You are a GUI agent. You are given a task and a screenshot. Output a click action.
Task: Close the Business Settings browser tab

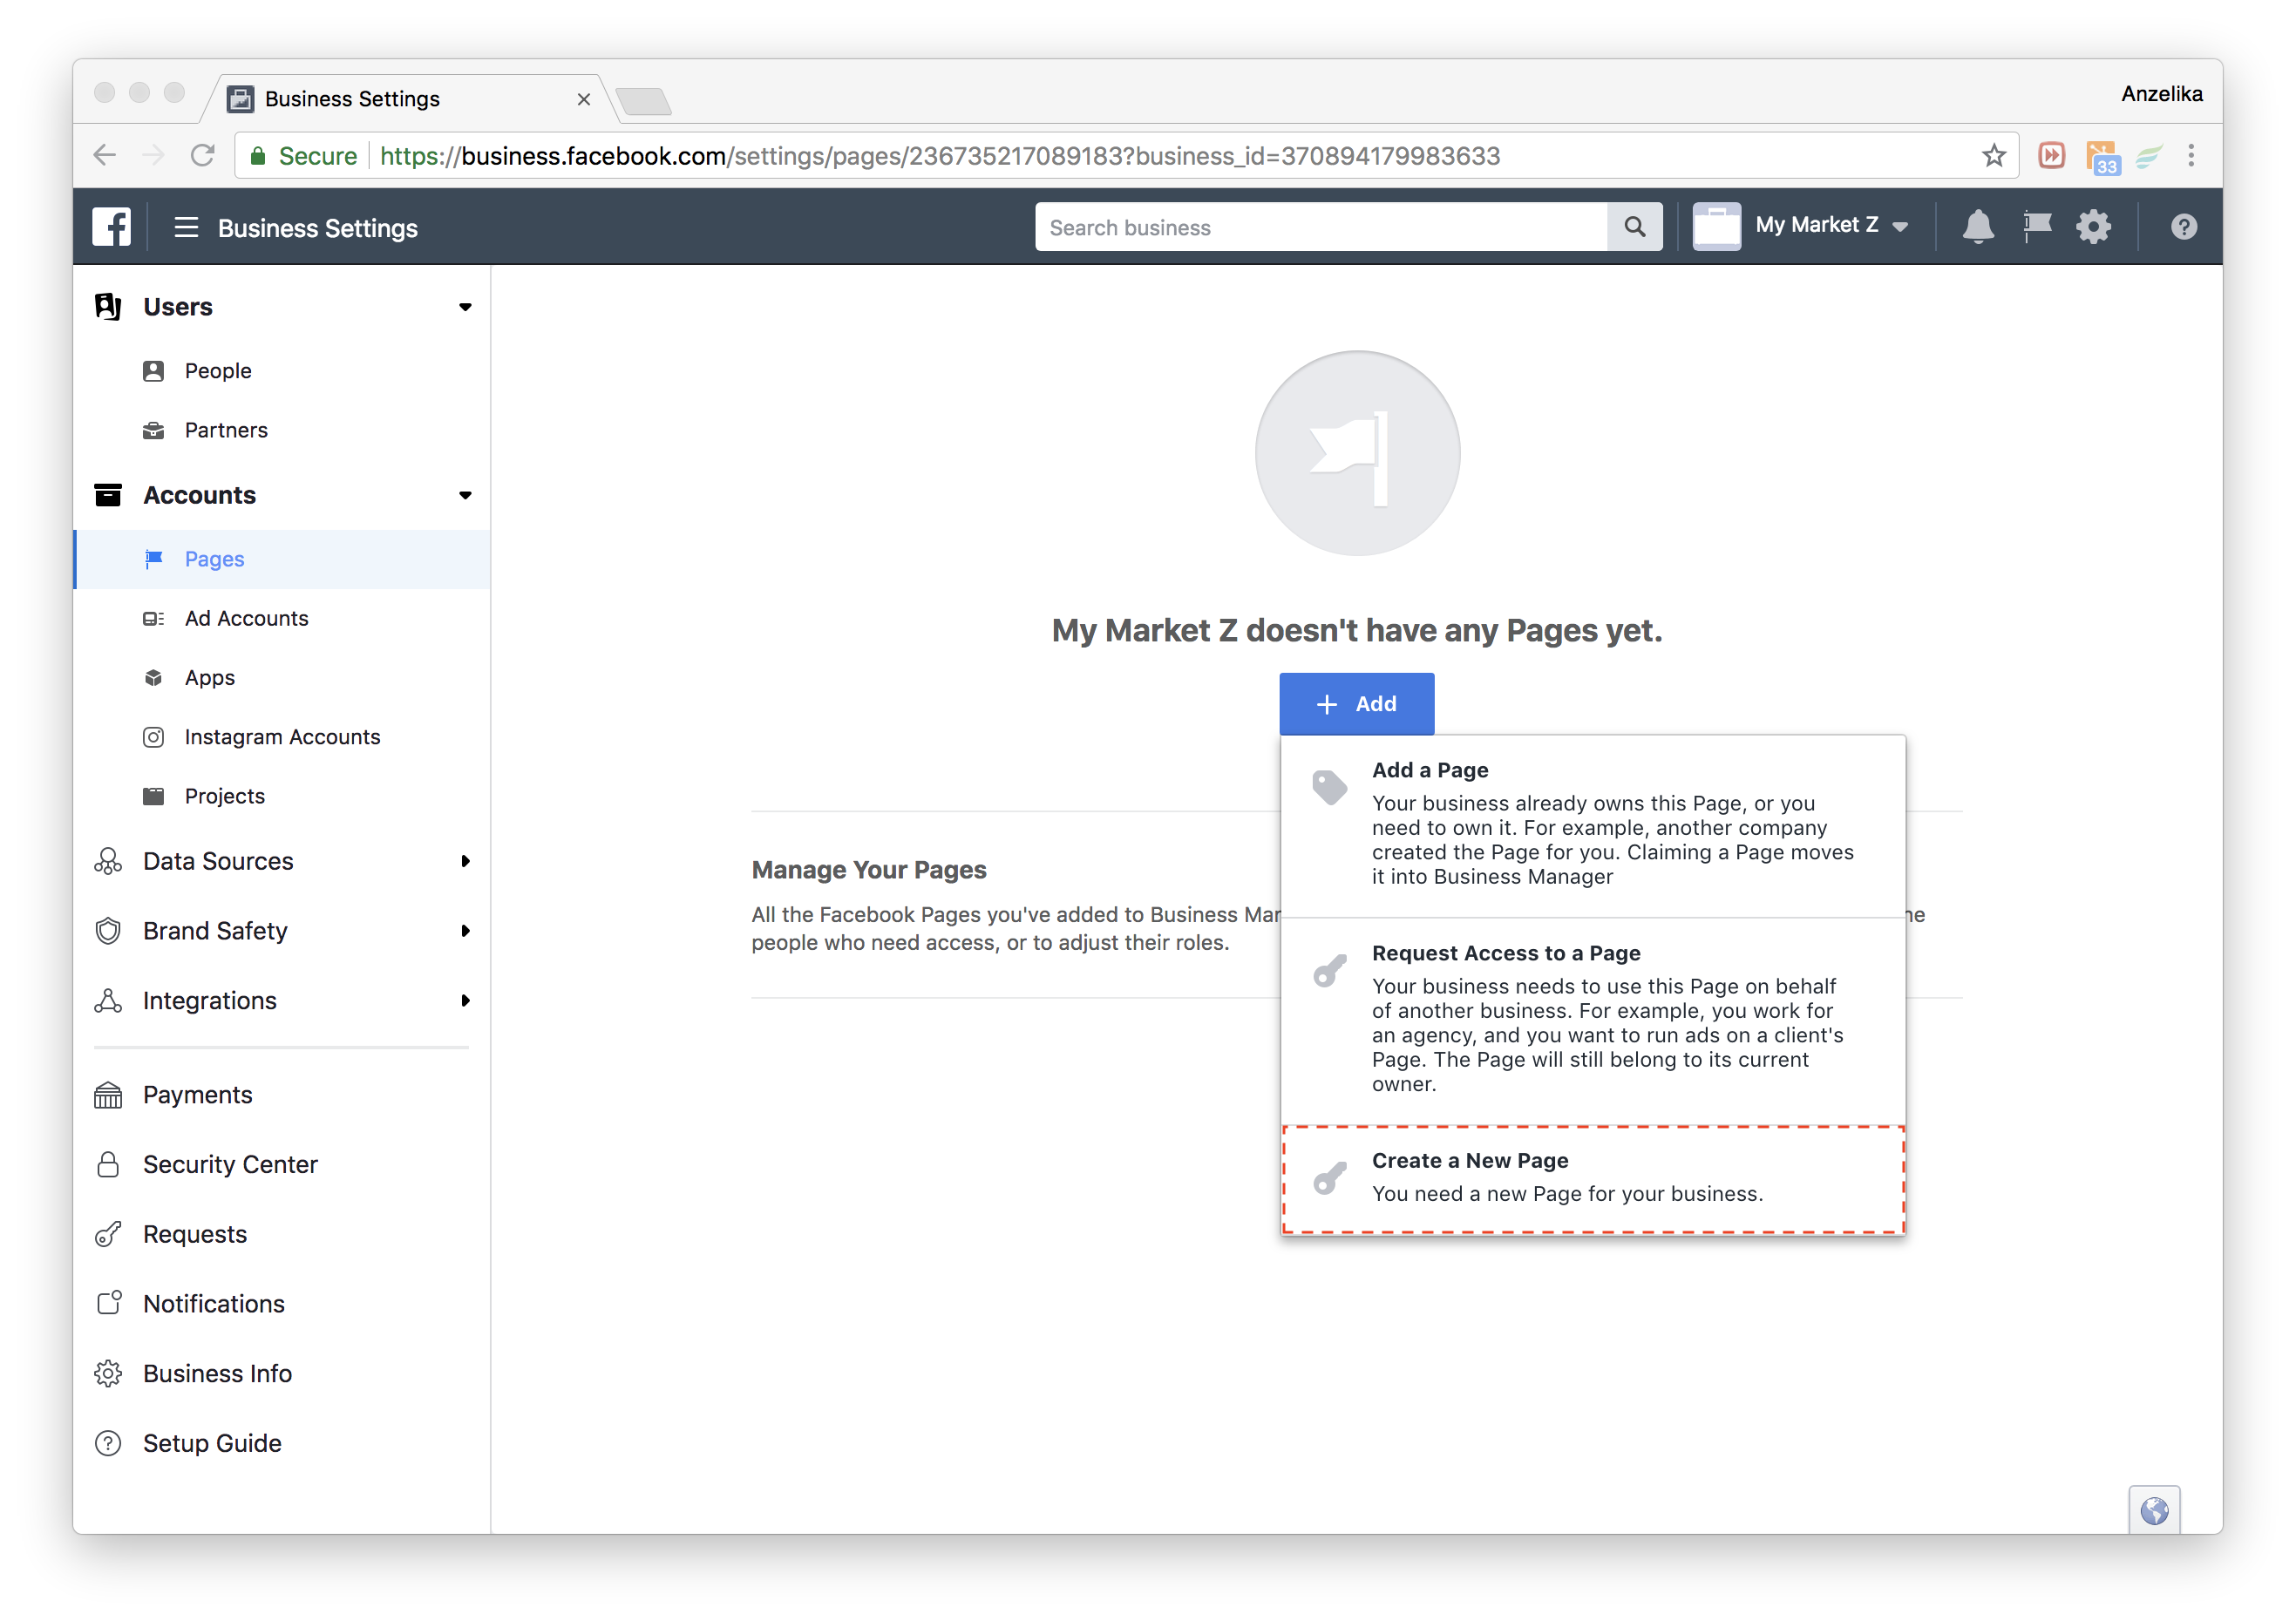[584, 99]
